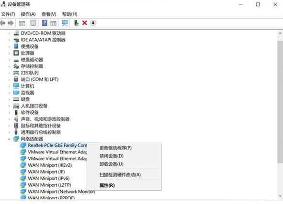
Task: Scan for hardware changes via monitor icon
Action: click(x=65, y=23)
